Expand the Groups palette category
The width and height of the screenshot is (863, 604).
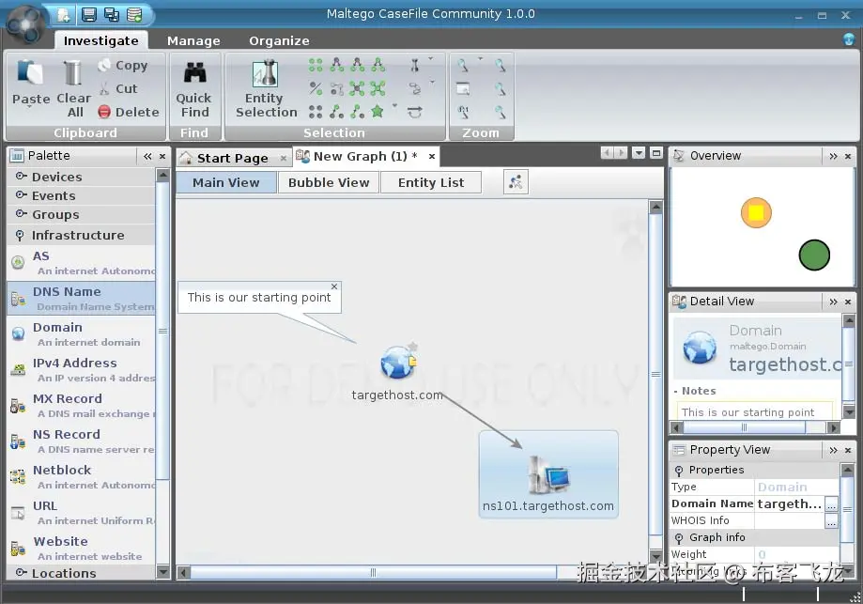click(21, 213)
